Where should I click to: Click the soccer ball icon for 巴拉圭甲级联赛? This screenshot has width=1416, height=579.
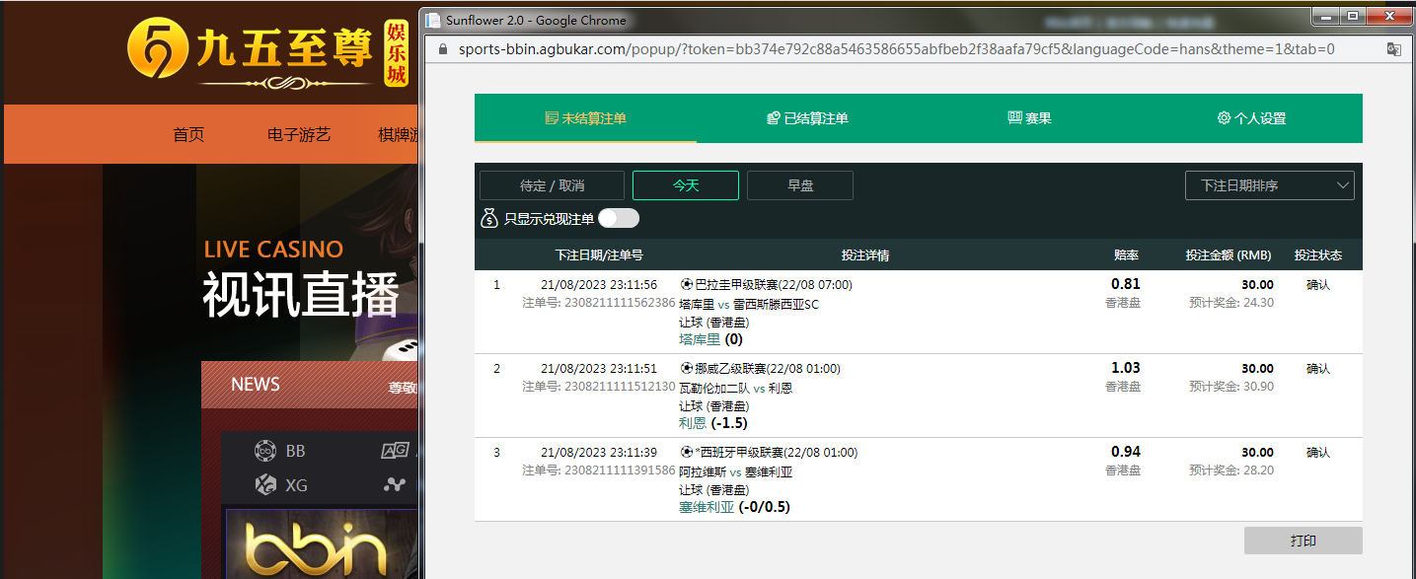tap(687, 285)
